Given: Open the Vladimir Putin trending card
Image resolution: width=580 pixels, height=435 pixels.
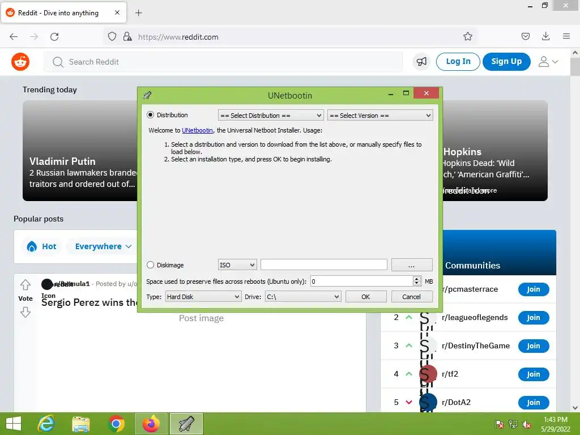Looking at the screenshot, I should pos(80,151).
